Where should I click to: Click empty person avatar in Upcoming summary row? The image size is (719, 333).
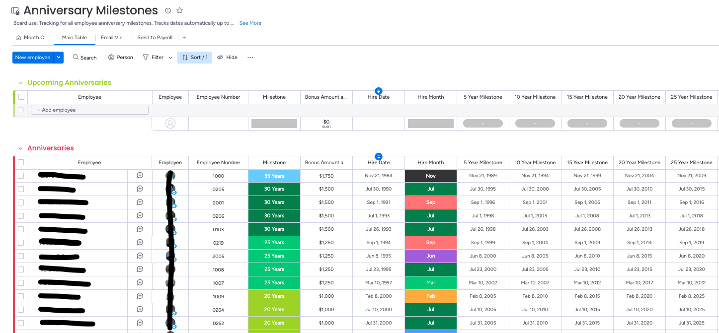(170, 124)
